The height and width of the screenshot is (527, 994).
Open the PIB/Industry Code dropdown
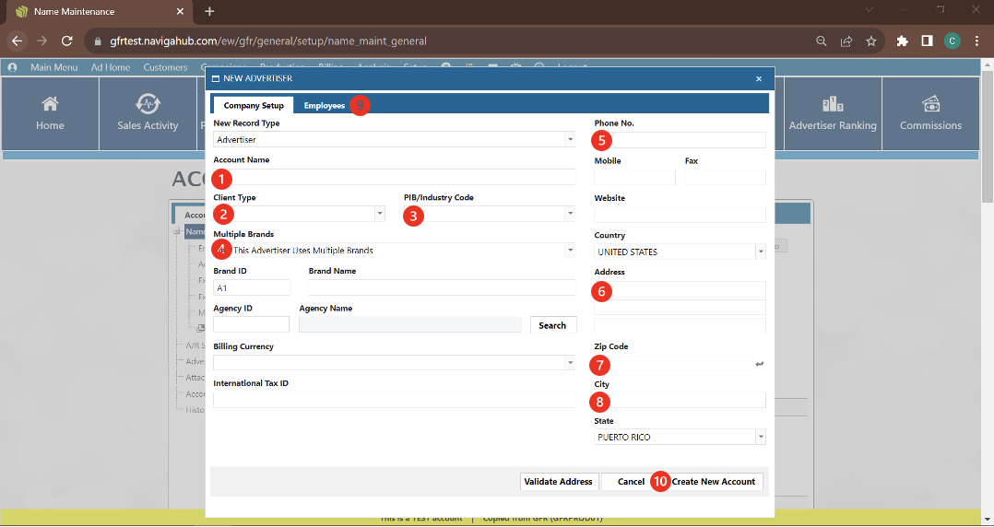click(570, 214)
